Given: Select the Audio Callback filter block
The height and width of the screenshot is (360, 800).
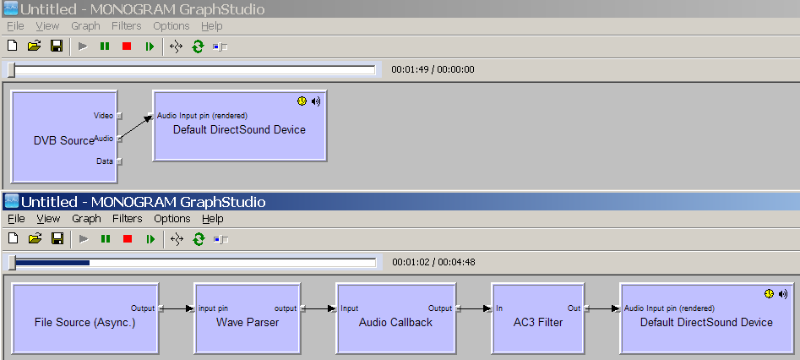Looking at the screenshot, I should (395, 324).
